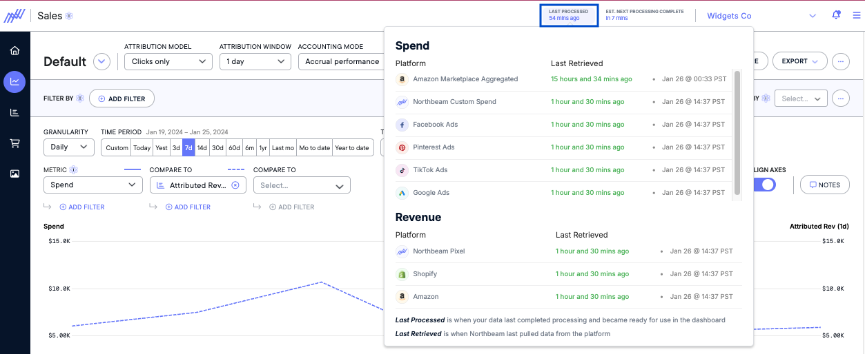Select 6m time period

tap(249, 148)
